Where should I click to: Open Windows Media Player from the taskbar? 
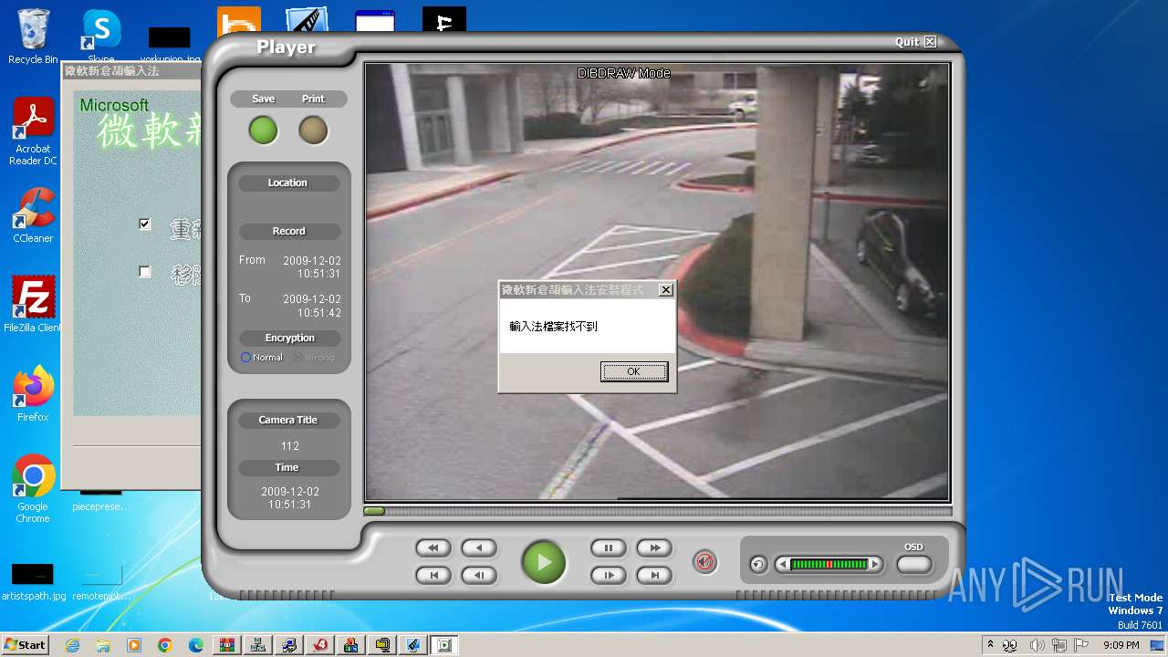point(134,645)
